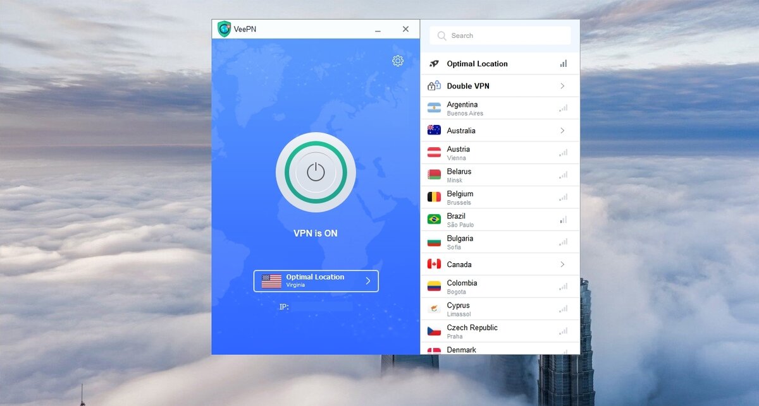Minimize the VeePN window

(x=378, y=29)
